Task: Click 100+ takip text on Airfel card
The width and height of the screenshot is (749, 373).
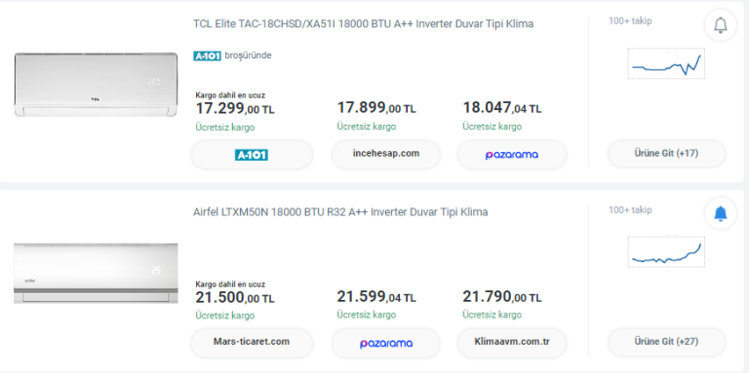Action: tap(630, 209)
